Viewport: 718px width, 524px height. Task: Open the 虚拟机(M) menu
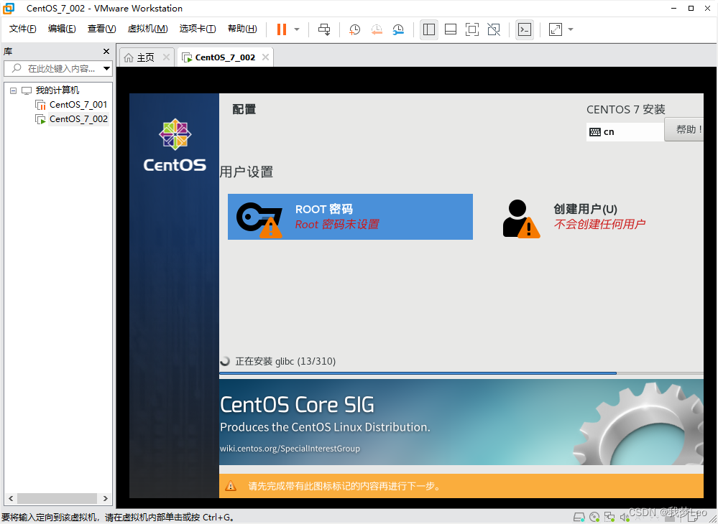[x=147, y=29]
